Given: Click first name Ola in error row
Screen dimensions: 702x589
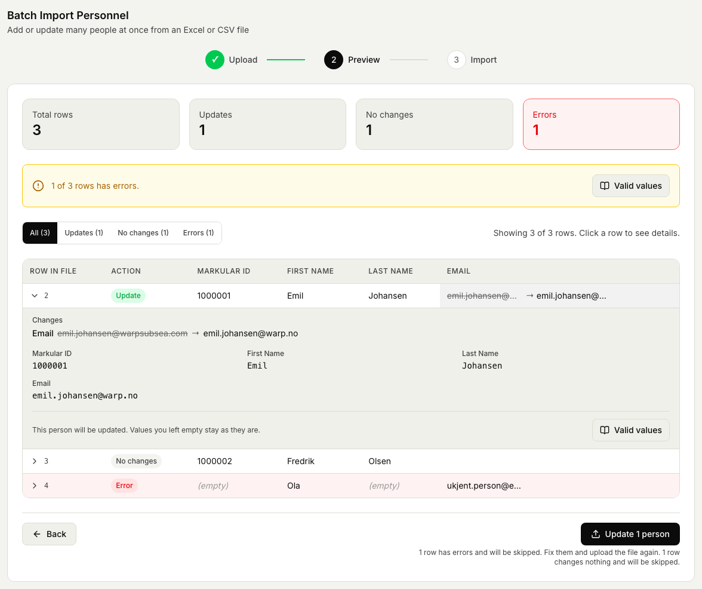Looking at the screenshot, I should [x=293, y=486].
